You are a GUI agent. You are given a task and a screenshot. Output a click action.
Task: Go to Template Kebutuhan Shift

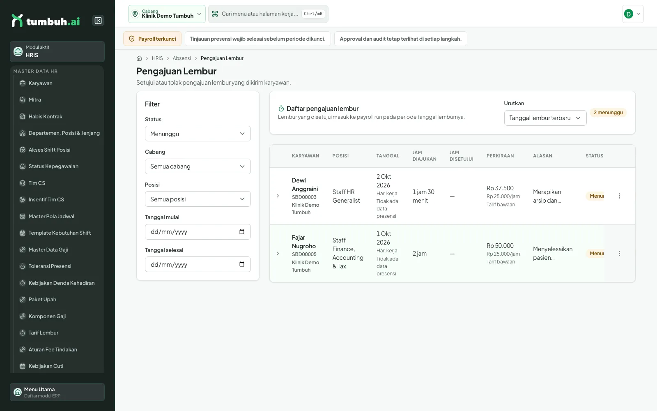coord(60,233)
